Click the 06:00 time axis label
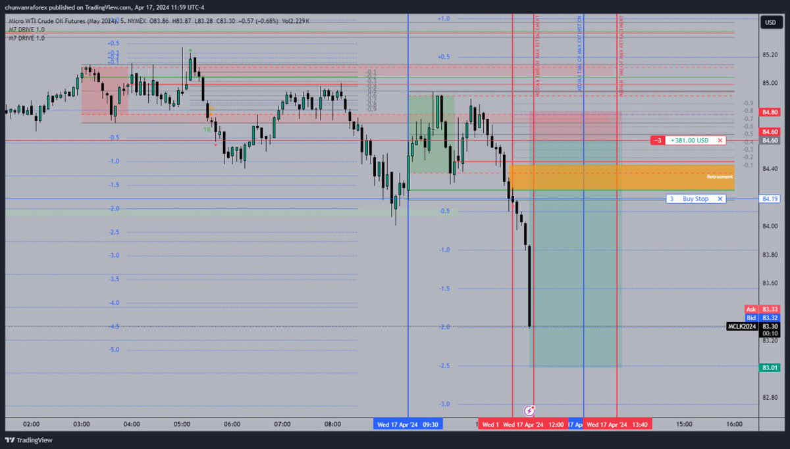790x449 pixels. coord(232,425)
